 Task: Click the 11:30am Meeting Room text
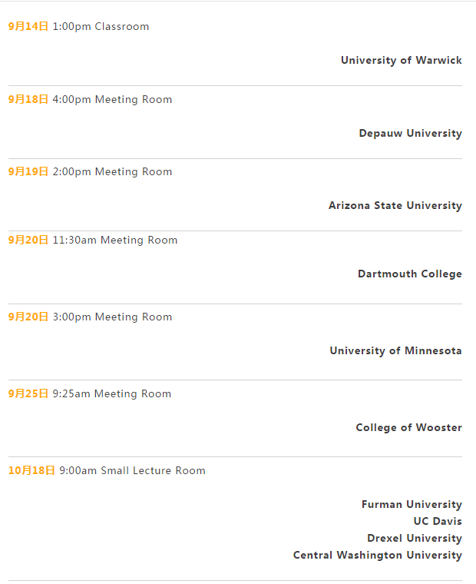click(x=115, y=240)
